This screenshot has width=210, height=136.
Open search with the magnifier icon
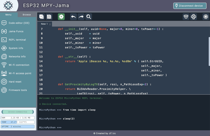[89, 17]
